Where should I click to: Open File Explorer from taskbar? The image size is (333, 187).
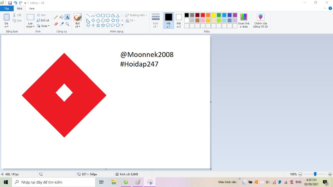tap(113, 182)
